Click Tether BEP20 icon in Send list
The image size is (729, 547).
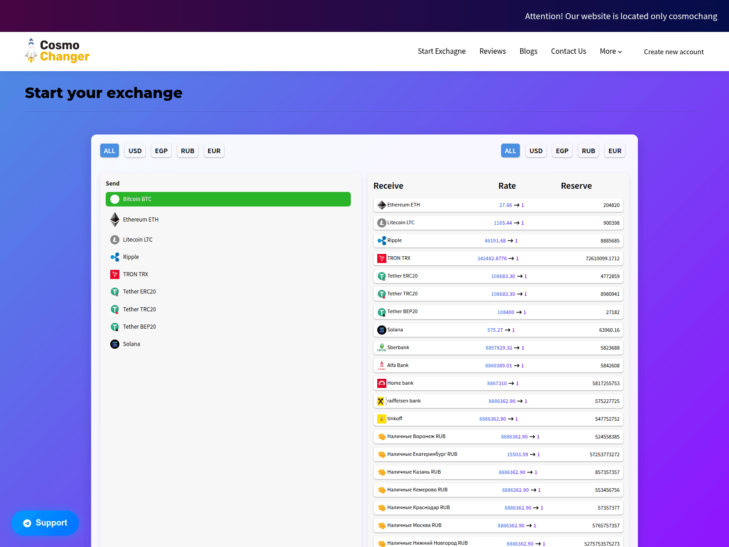(x=115, y=327)
